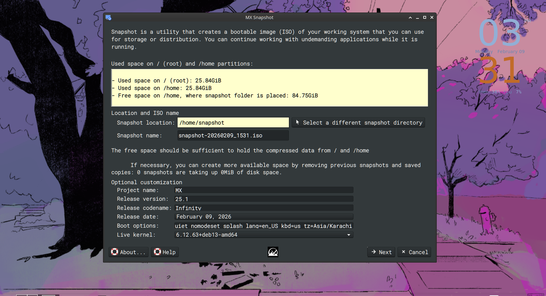The width and height of the screenshot is (546, 296).
Task: Click the Snapshot location path field
Action: [233, 123]
